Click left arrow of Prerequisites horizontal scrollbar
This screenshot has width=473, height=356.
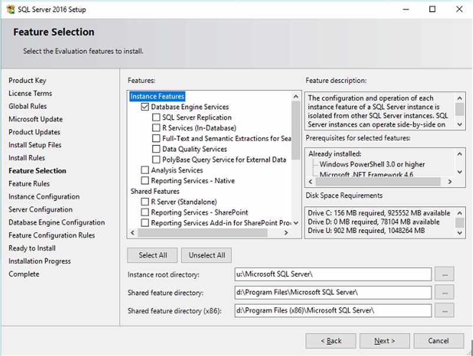(x=310, y=182)
